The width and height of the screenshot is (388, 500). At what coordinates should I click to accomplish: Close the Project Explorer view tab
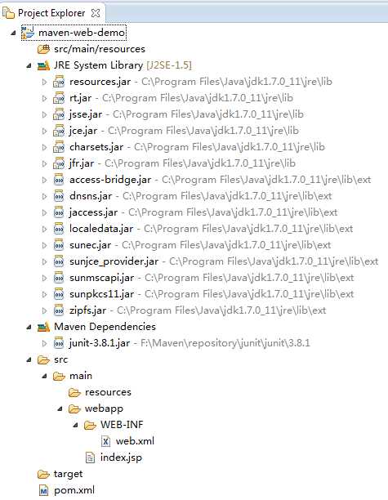[x=96, y=13]
